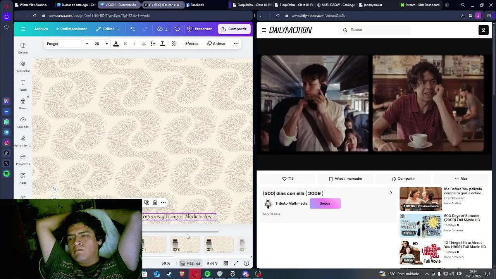This screenshot has width=496, height=279.
Task: Toggle italic formatting
Action: point(134,44)
